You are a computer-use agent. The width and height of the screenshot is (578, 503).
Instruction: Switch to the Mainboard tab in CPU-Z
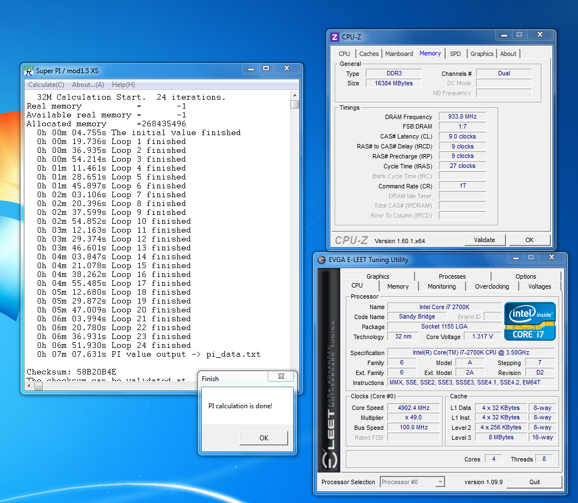pos(399,54)
